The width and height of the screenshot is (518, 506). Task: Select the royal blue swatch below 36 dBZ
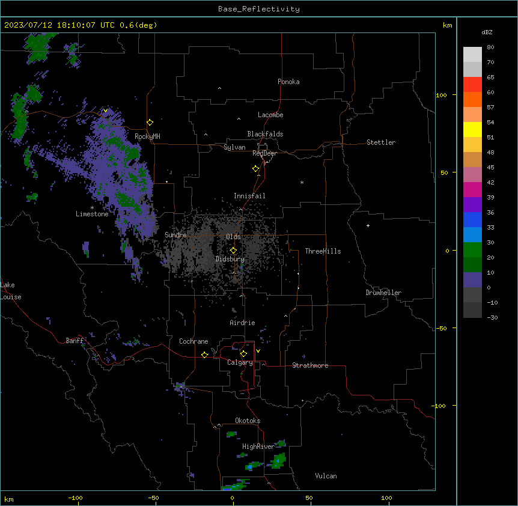(472, 219)
